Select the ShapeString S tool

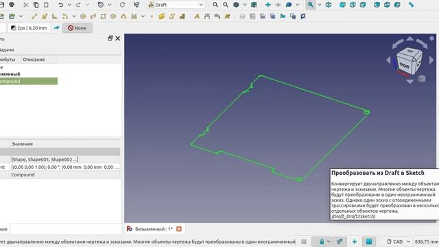pos(172,16)
